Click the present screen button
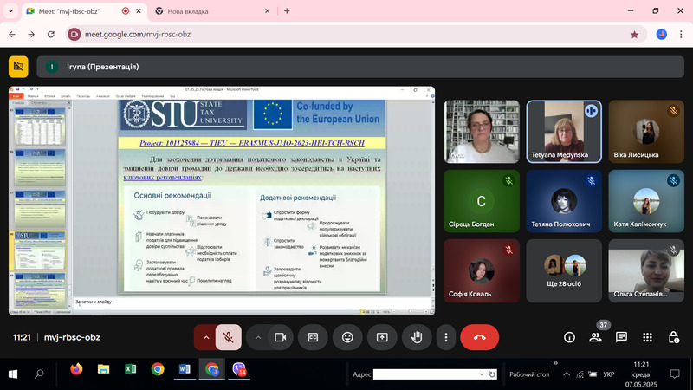This screenshot has height=390, width=693. [x=382, y=337]
